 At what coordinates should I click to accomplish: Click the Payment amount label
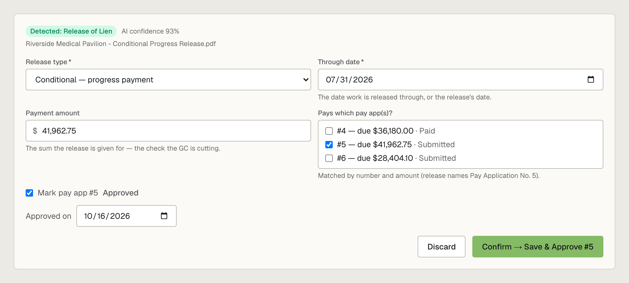[x=53, y=113]
